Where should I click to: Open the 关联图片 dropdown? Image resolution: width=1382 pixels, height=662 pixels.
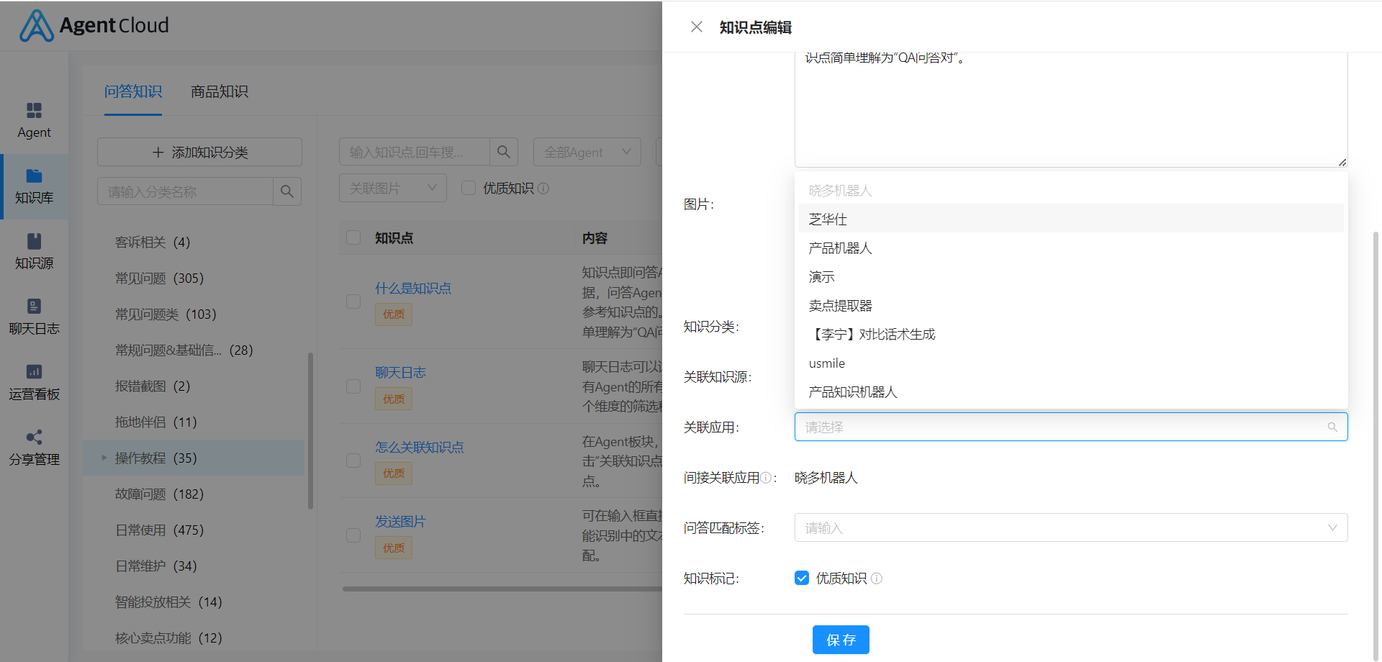393,188
